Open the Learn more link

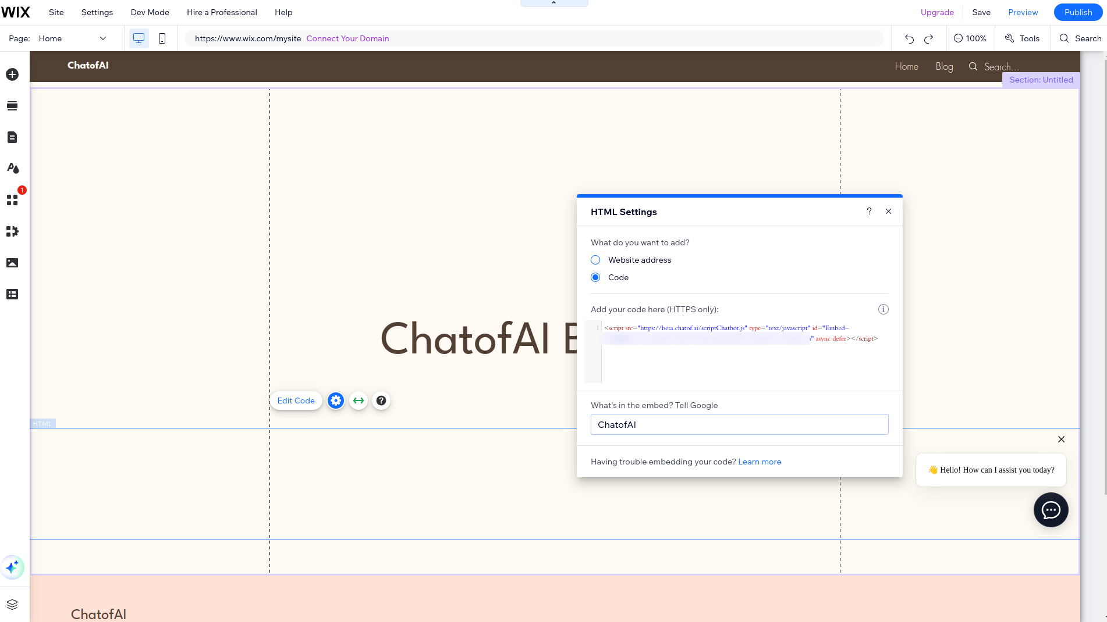pos(760,462)
